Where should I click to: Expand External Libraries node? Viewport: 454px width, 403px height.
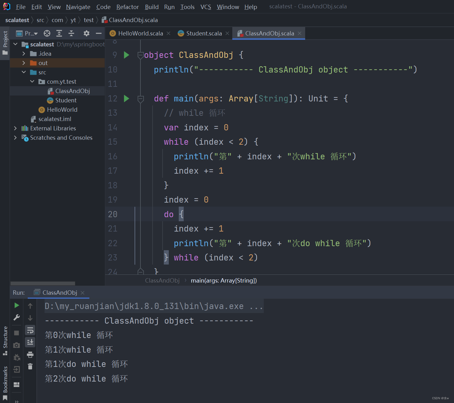15,128
